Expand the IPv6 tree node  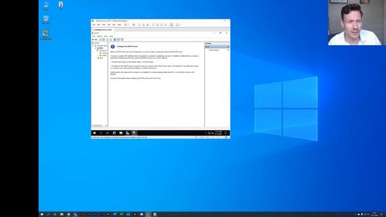95,58
